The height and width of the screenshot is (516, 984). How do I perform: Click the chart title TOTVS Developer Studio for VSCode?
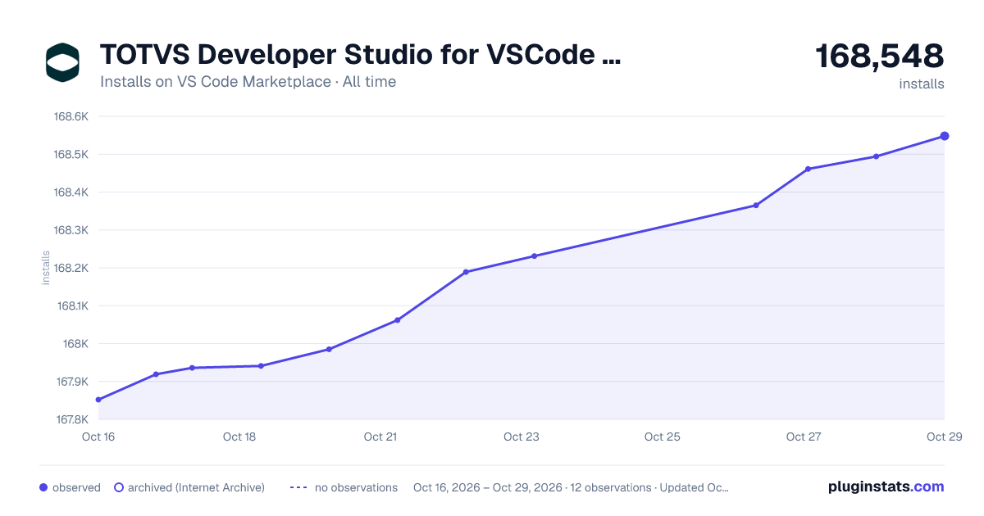[361, 55]
